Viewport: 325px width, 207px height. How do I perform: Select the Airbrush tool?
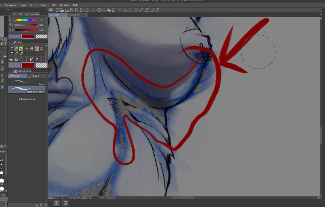[x=27, y=49]
